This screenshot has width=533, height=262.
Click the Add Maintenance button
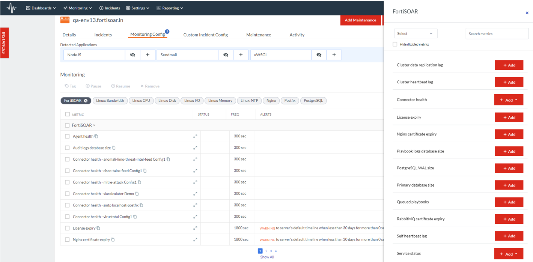point(360,20)
